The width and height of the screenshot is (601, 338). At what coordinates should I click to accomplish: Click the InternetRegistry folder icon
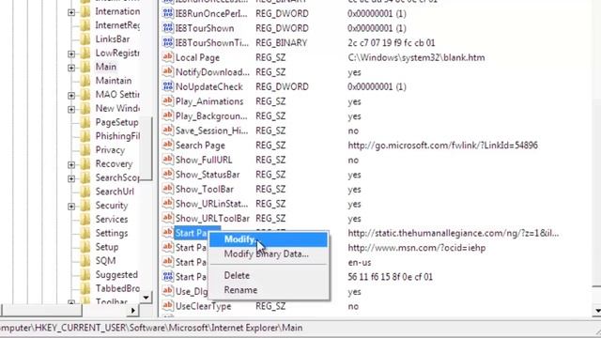85,25
